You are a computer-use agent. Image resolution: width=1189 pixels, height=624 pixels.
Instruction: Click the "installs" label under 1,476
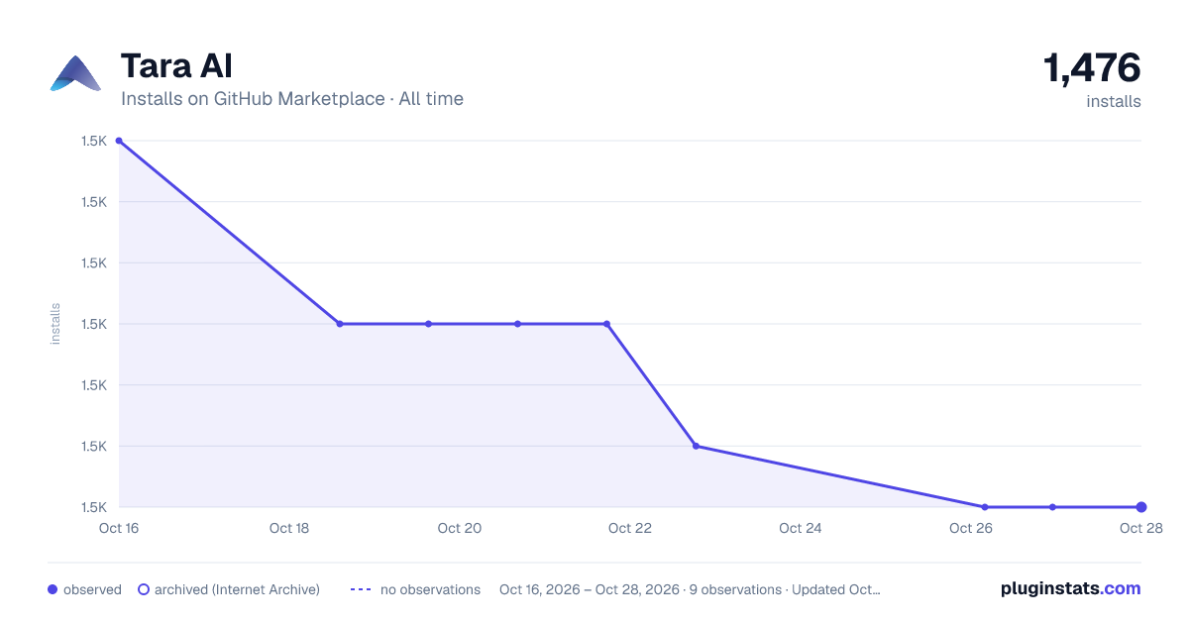[x=1114, y=101]
